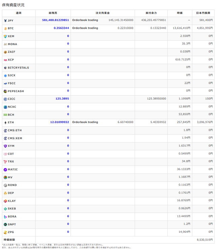Select the 6.60740000 ETH reserved amount

pyautogui.click(x=126, y=122)
